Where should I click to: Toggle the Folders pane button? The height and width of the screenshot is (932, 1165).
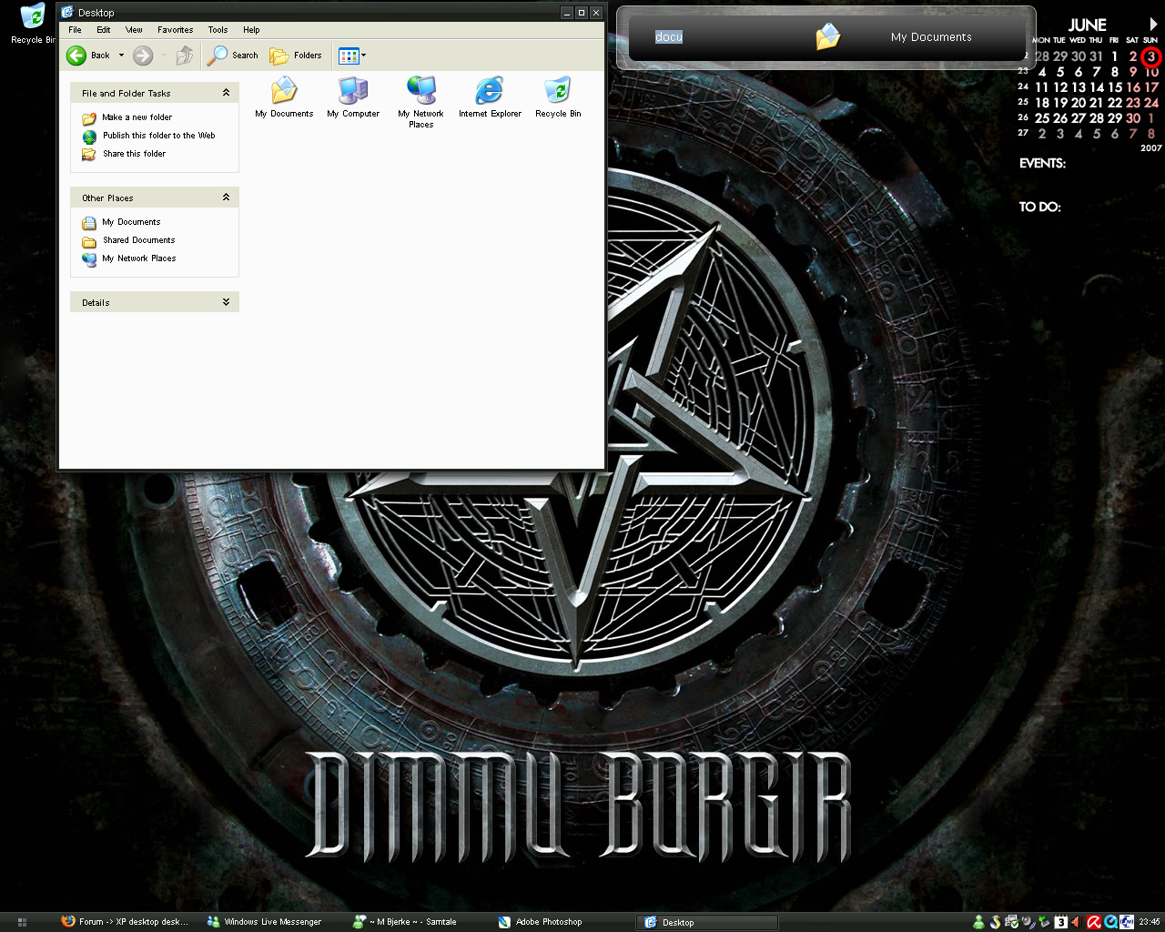coord(296,56)
